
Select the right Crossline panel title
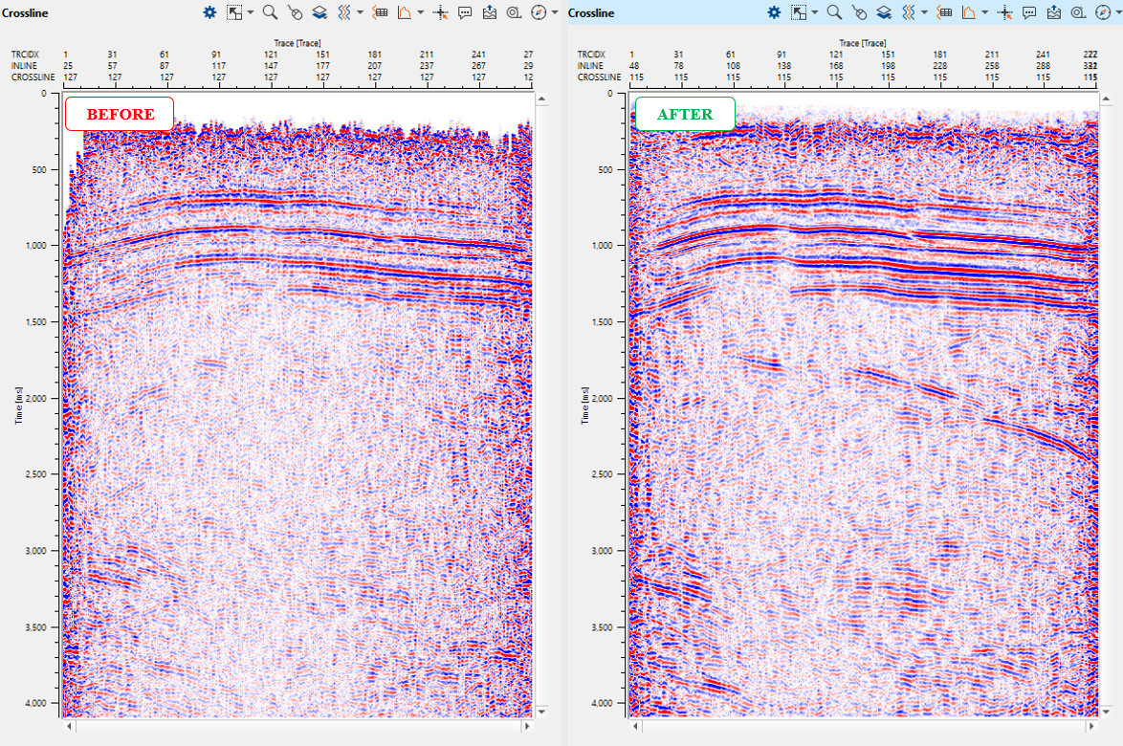[591, 13]
